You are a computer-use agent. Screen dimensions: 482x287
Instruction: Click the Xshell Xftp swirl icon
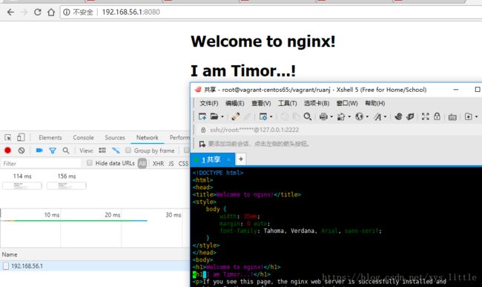398,116
